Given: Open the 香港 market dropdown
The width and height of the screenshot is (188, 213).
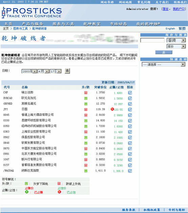Looking at the screenshot, I should pos(176,40).
